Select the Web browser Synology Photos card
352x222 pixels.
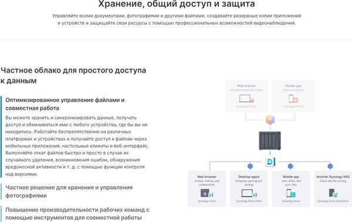pos(246,95)
